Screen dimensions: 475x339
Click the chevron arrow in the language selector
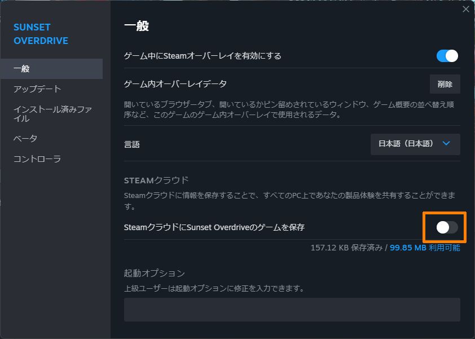[x=446, y=144]
